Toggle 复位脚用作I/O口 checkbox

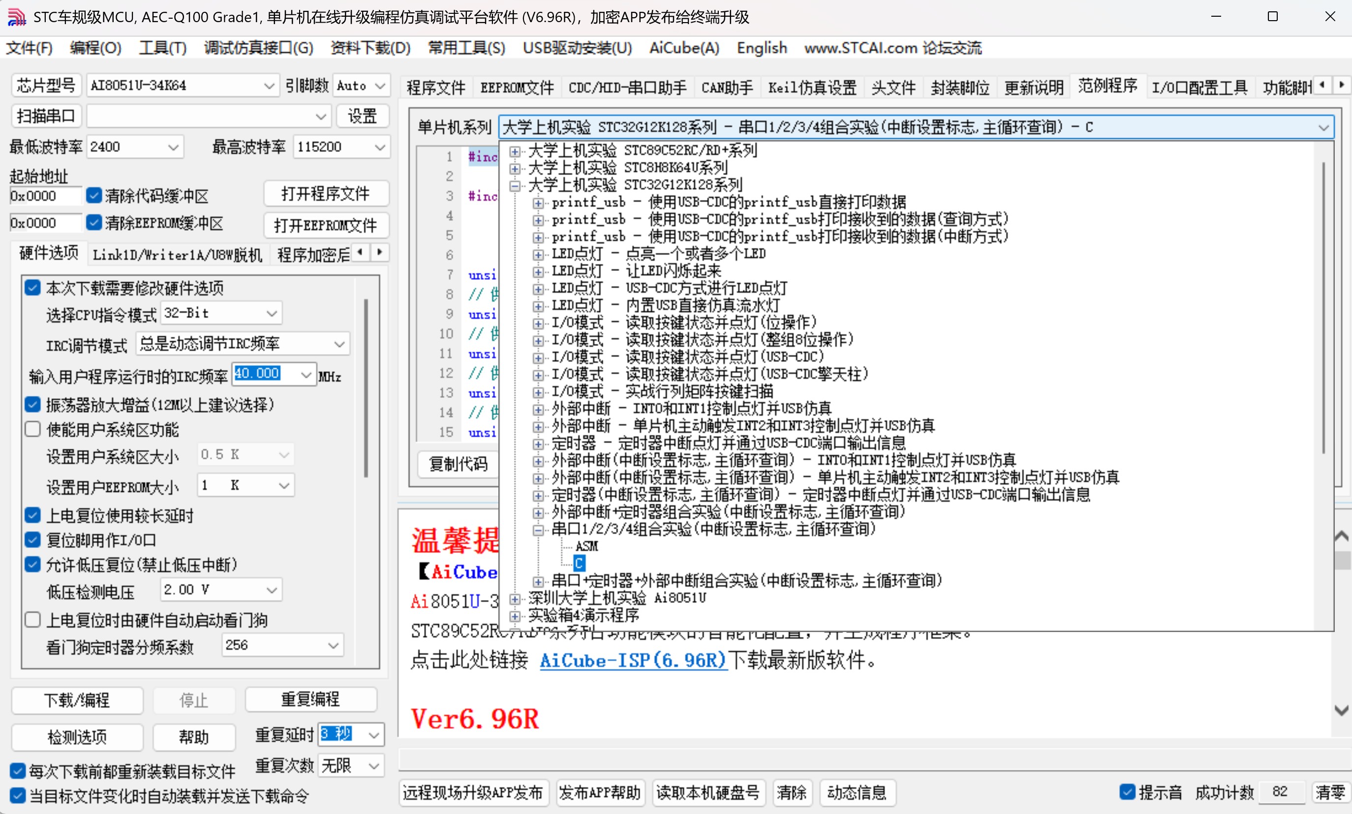(32, 540)
